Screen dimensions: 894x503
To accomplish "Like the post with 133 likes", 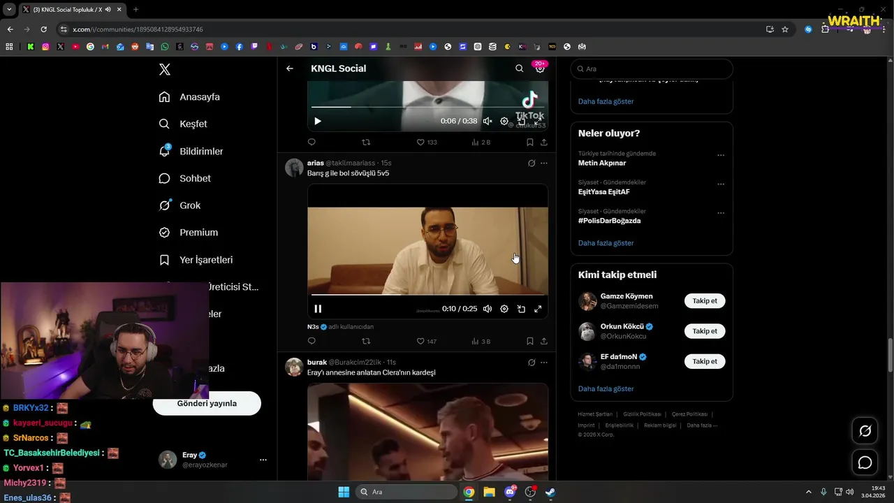I will pos(426,142).
